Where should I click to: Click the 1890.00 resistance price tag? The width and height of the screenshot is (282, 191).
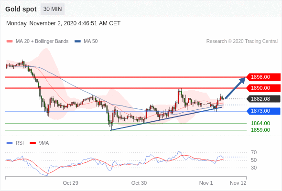coord(263,88)
